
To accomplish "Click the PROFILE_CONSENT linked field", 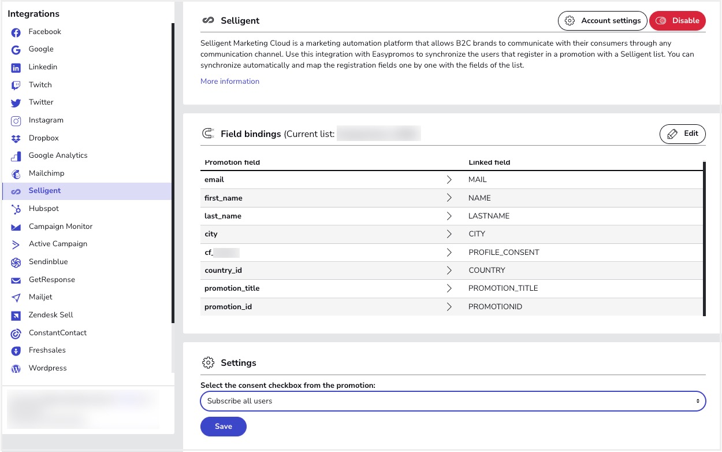I will [x=504, y=253].
